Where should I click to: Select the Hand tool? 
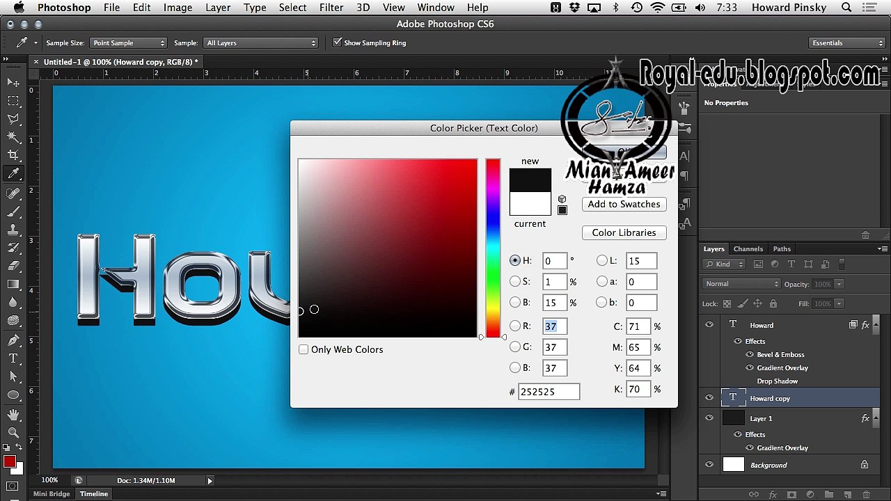13,415
